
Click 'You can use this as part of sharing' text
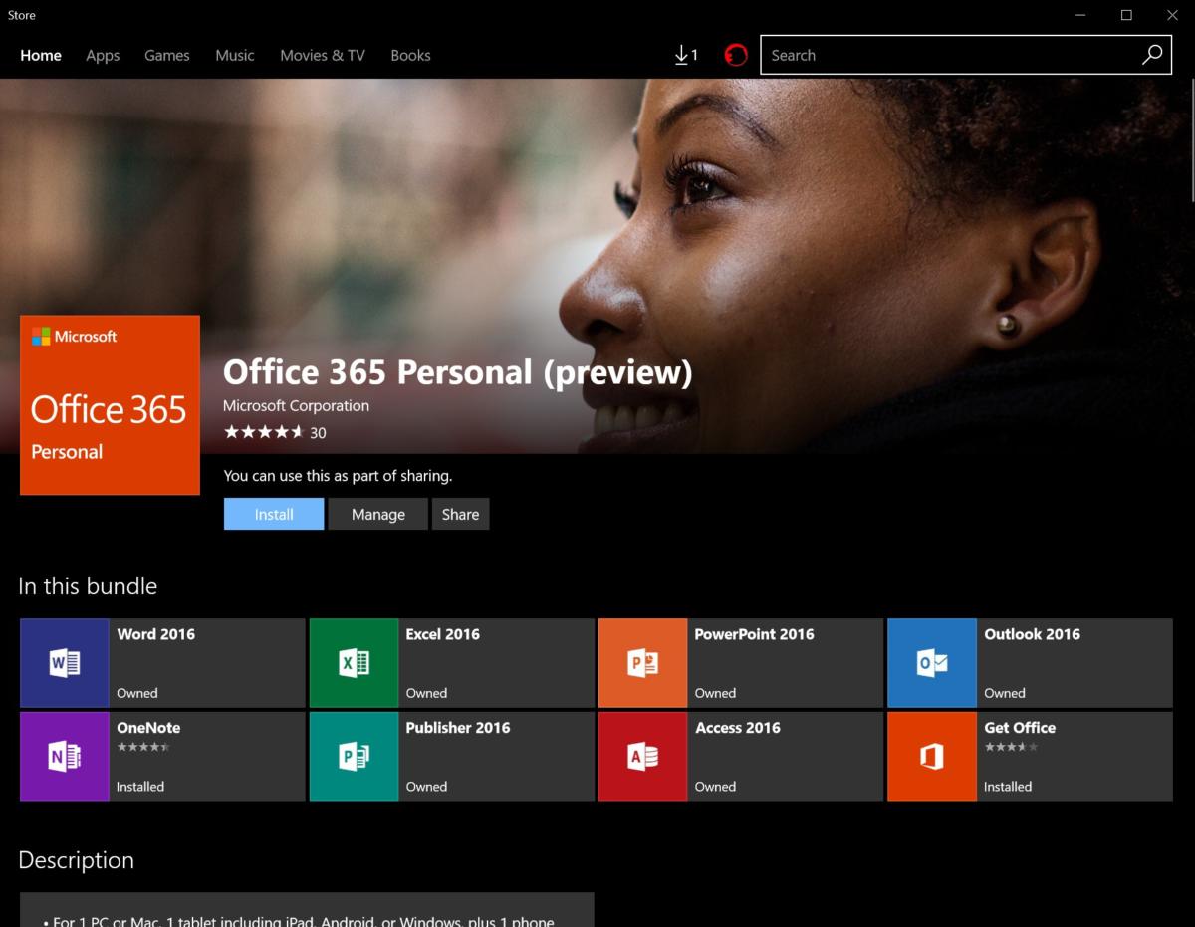coord(338,476)
